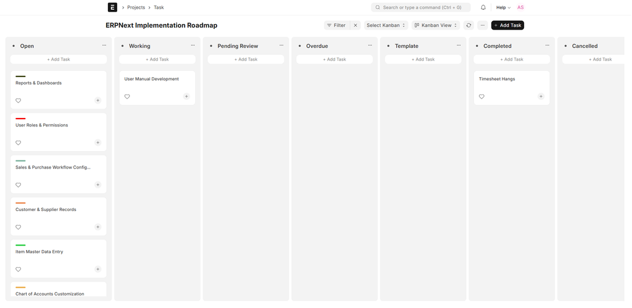Screen dimensions: 632x308
Task: Click the search or command input
Action: [421, 7]
